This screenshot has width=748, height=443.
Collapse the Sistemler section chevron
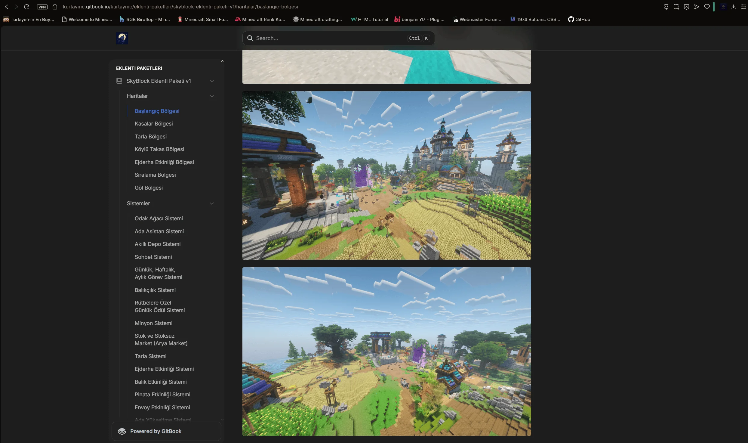pyautogui.click(x=212, y=203)
